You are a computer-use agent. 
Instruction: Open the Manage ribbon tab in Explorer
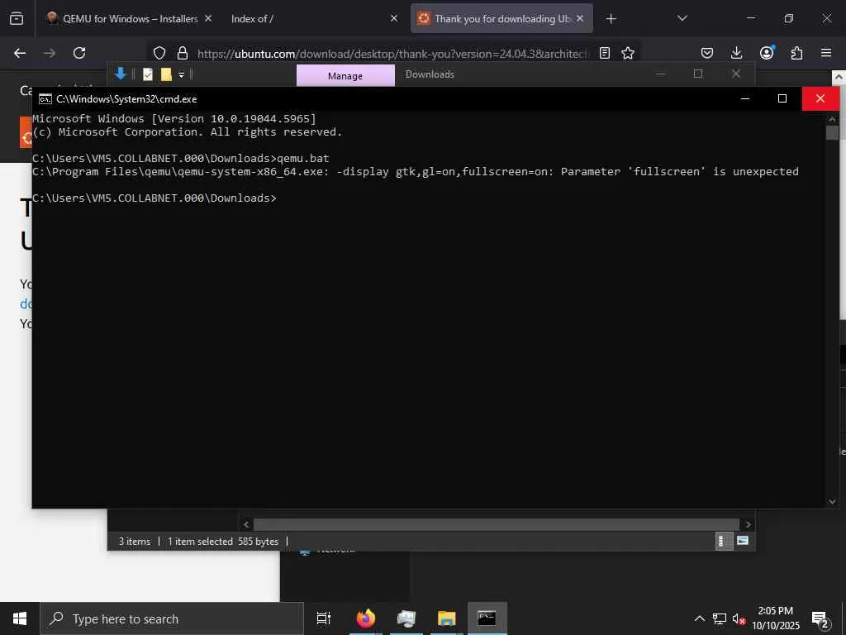345,75
